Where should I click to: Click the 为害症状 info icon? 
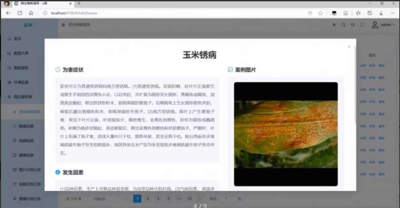click(58, 70)
